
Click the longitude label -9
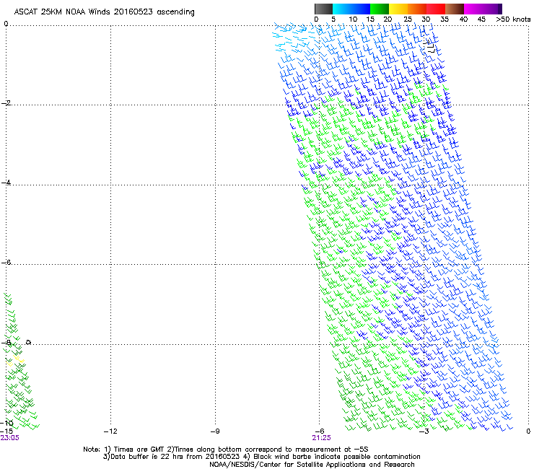click(x=215, y=431)
